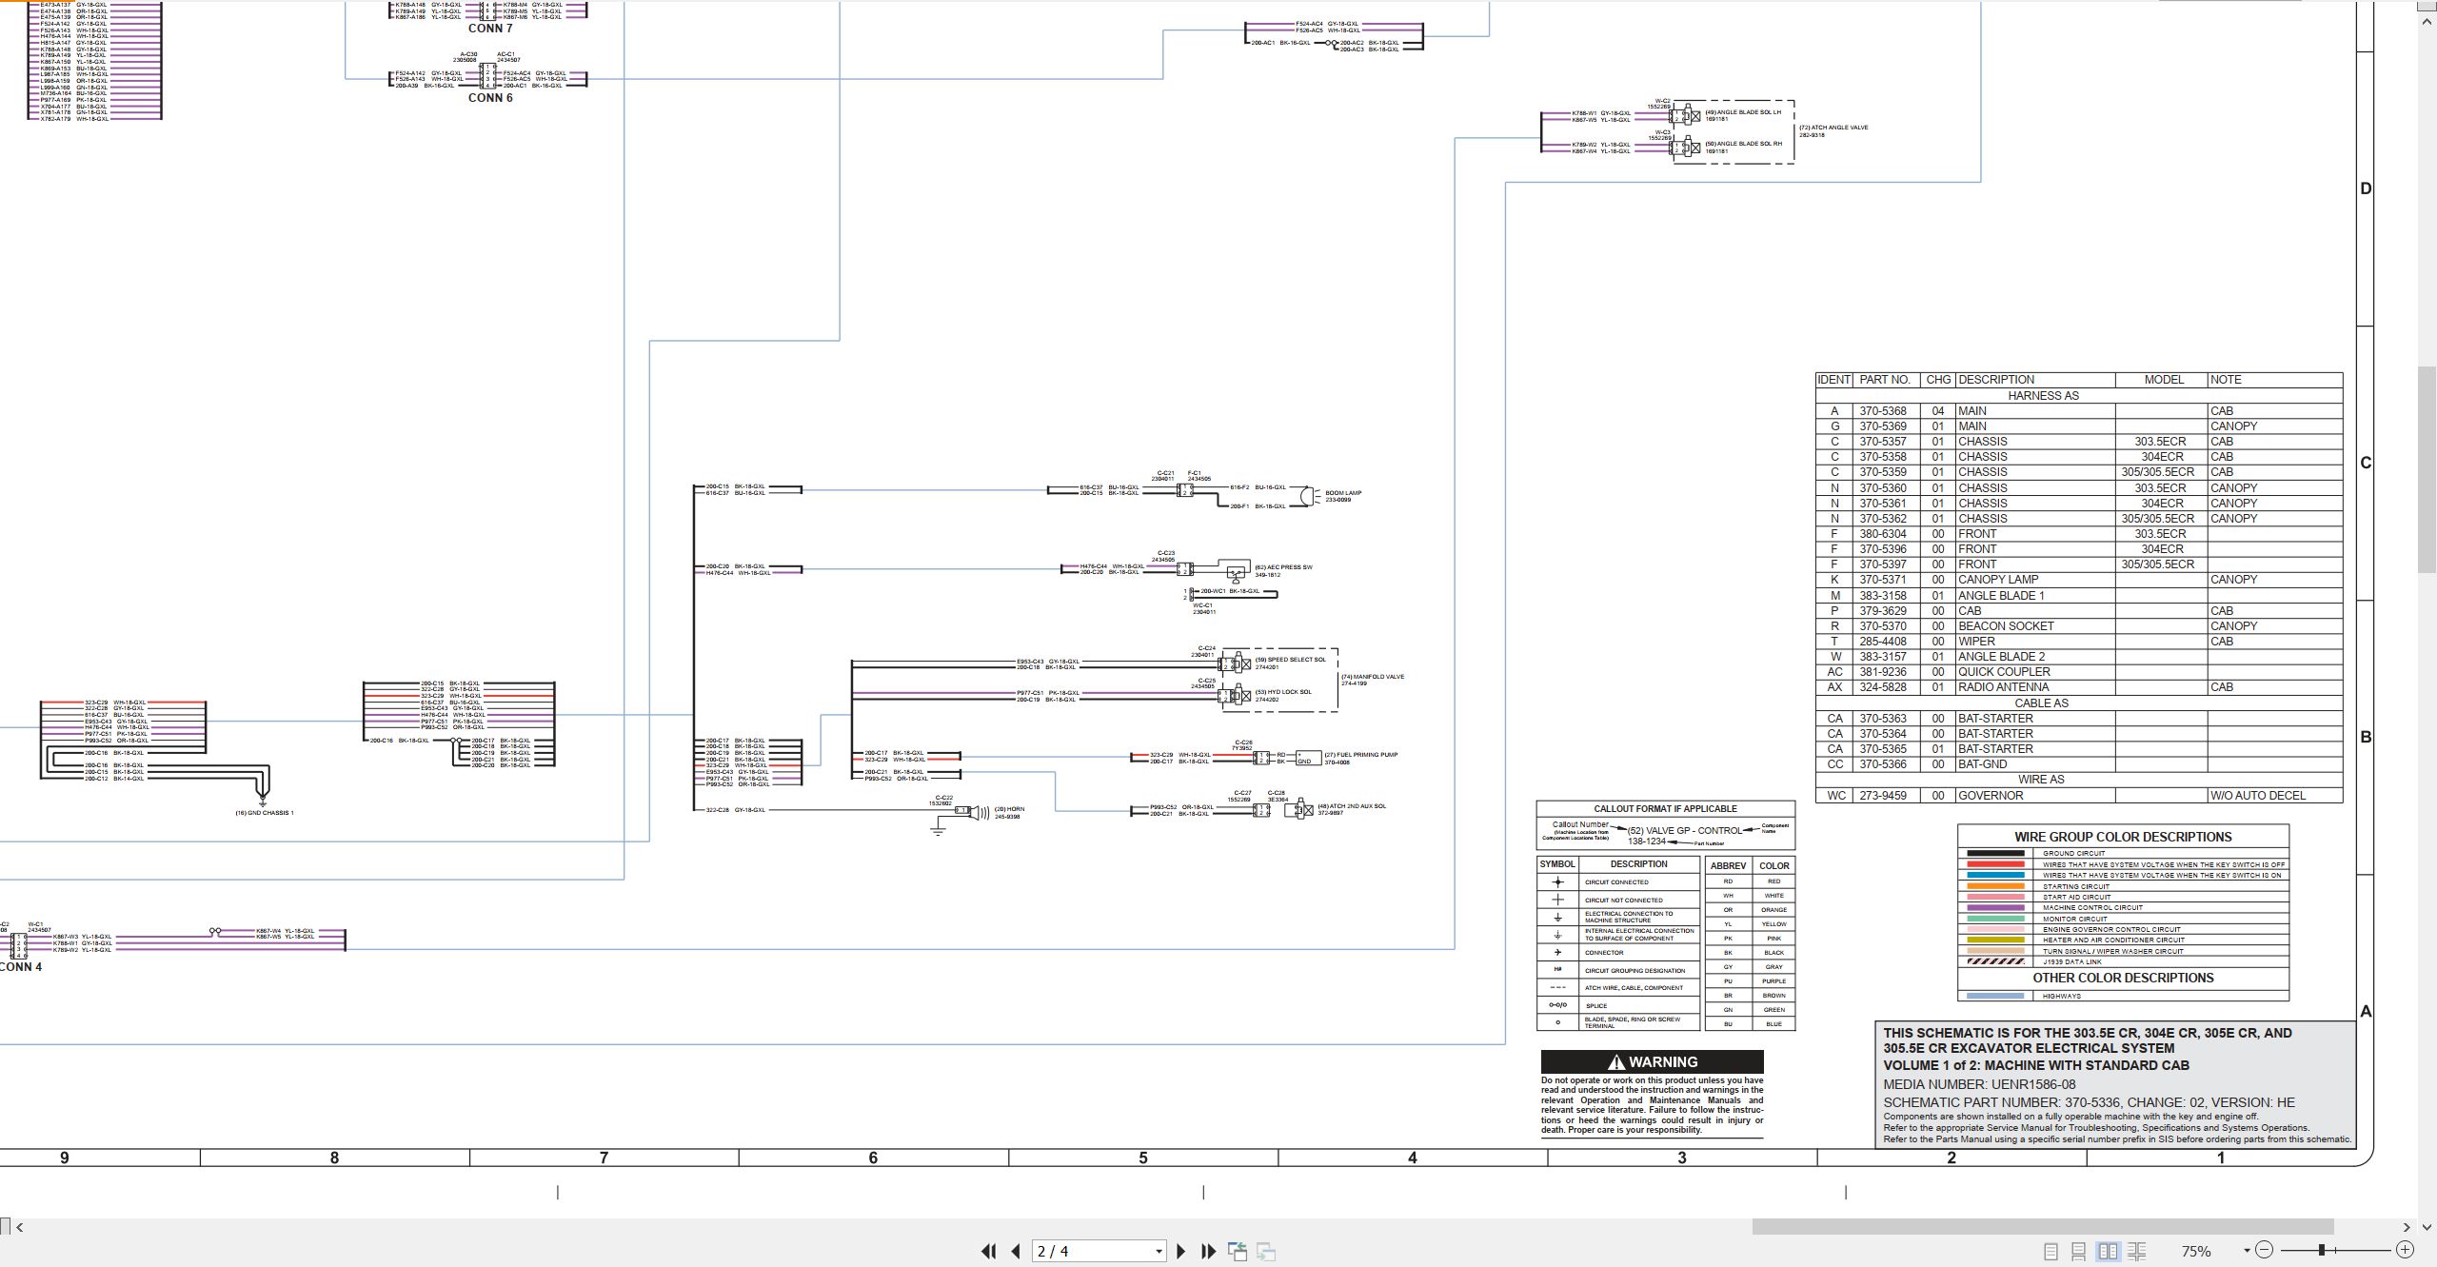This screenshot has width=2437, height=1267.
Task: Zoom out with the minus button
Action: click(2265, 1250)
